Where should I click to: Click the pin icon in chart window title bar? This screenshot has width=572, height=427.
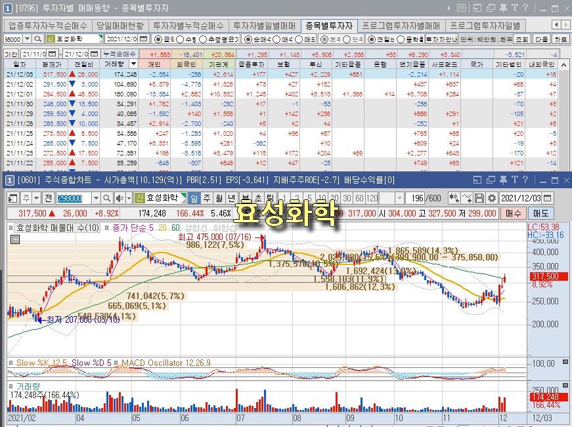504,180
